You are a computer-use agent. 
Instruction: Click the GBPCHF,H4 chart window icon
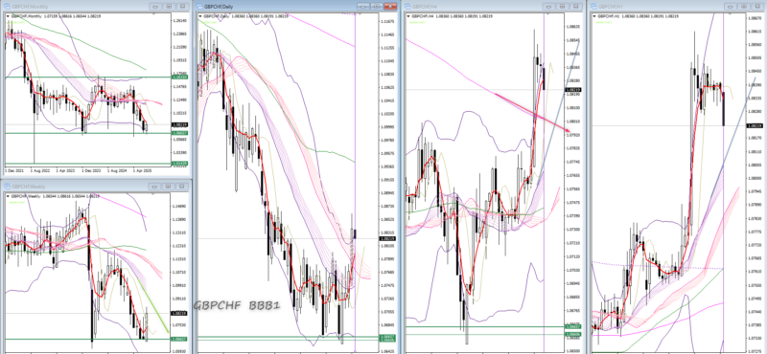click(407, 7)
